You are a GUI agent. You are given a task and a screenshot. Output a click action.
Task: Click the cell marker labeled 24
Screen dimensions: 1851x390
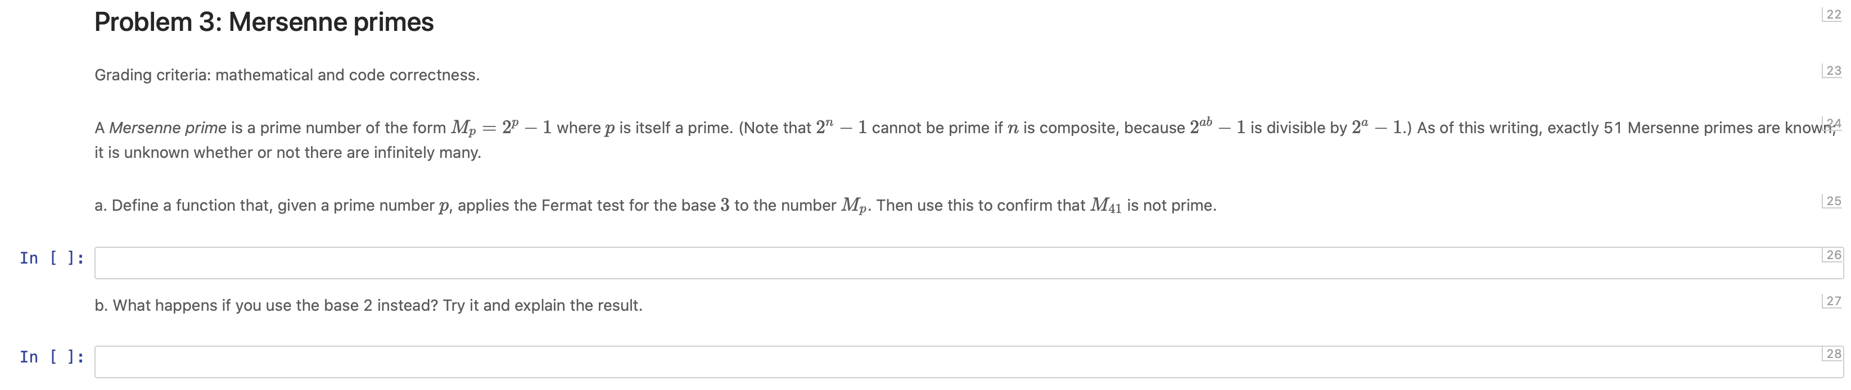click(1834, 123)
